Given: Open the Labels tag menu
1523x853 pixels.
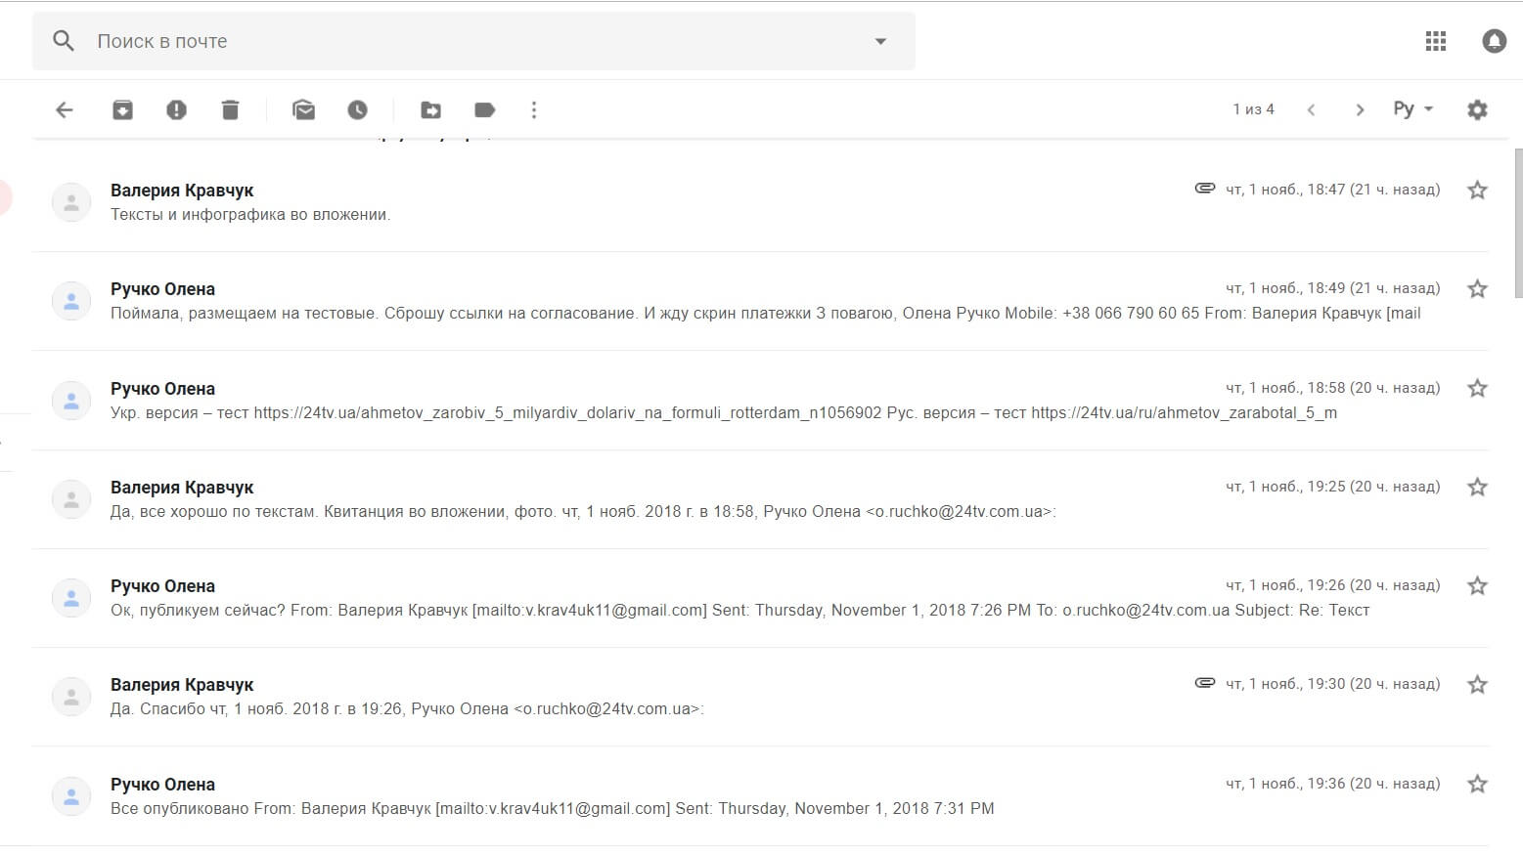Looking at the screenshot, I should (x=484, y=110).
